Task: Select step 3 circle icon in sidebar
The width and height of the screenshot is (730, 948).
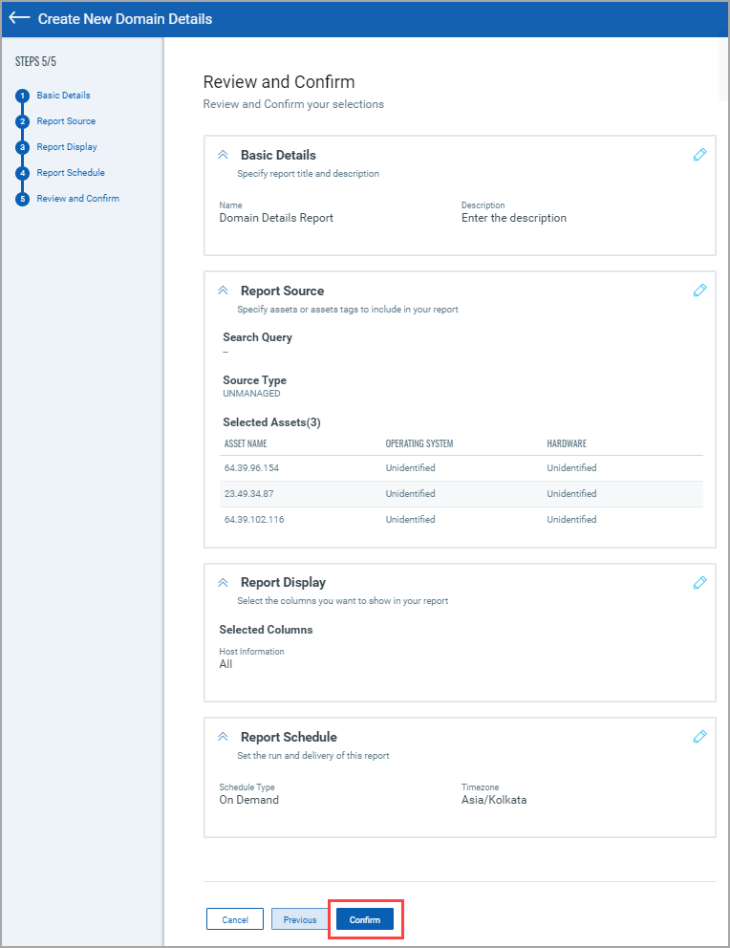Action: (x=22, y=147)
